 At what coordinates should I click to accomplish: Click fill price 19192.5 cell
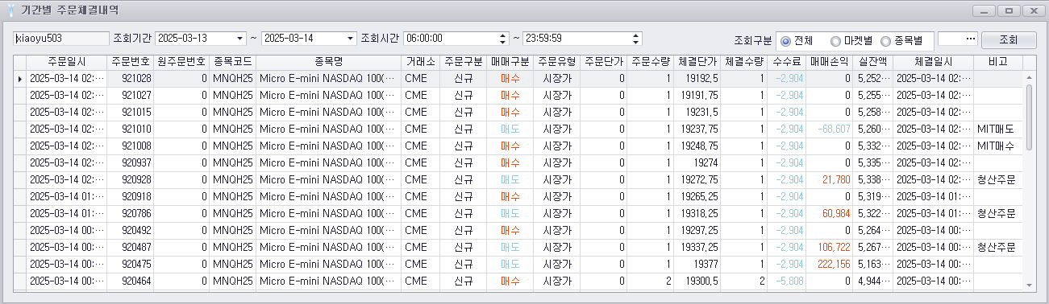[x=698, y=79]
